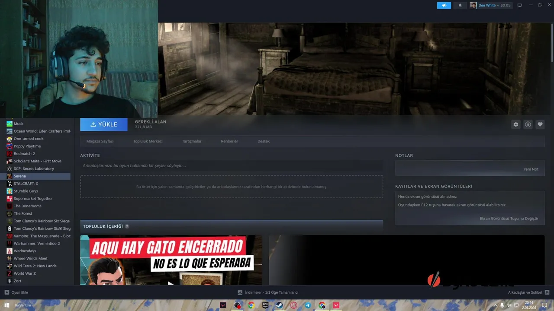The height and width of the screenshot is (311, 554).
Task: Open the Destek tab
Action: [264, 141]
